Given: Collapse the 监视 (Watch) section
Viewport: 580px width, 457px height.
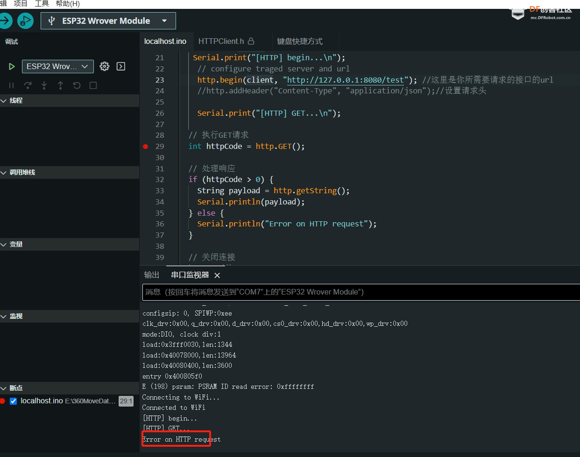Looking at the screenshot, I should point(70,316).
